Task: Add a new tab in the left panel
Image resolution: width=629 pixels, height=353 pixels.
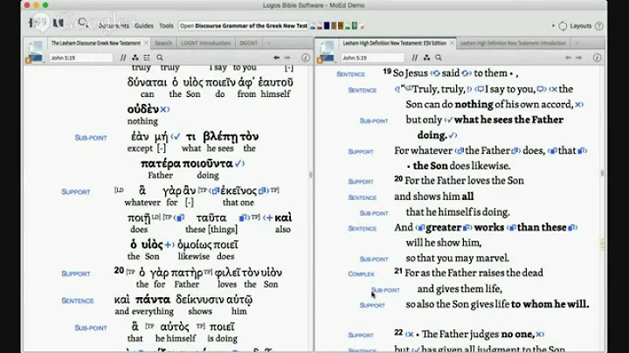Action: coord(269,43)
